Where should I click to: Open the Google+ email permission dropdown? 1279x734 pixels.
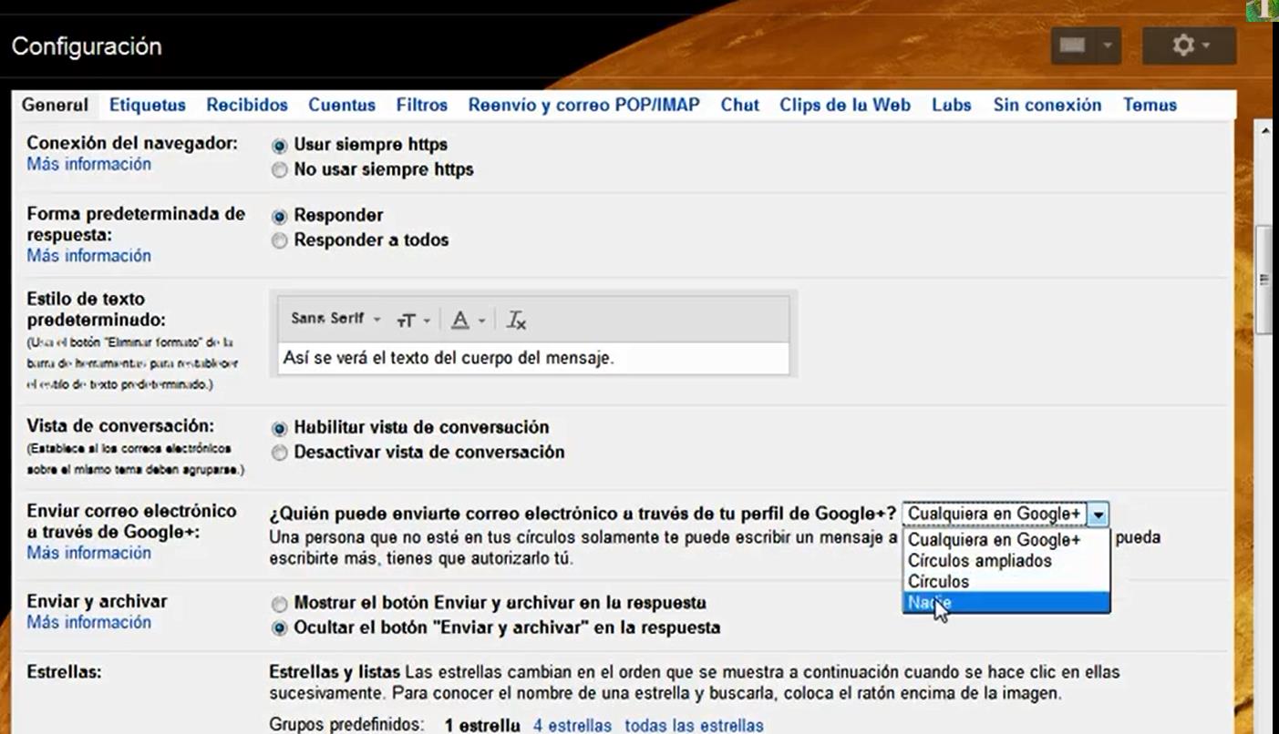(x=1006, y=515)
